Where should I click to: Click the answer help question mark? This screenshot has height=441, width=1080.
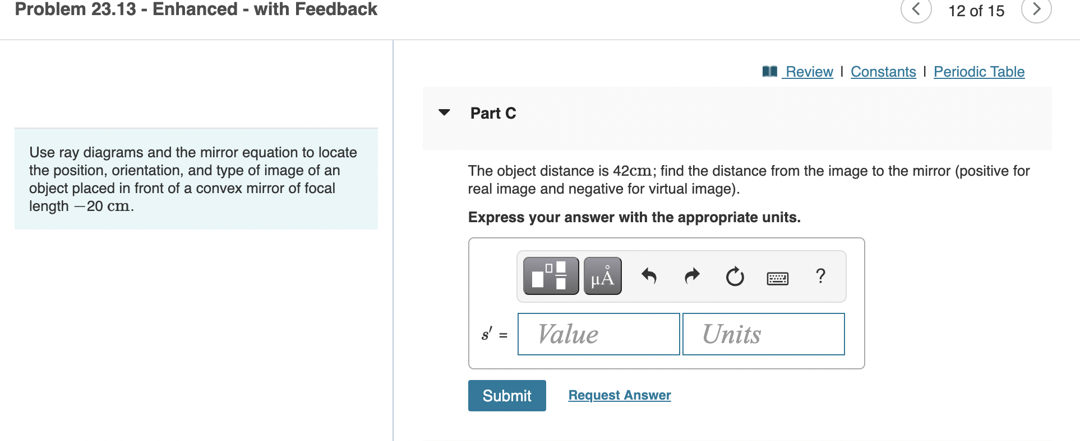coord(820,275)
